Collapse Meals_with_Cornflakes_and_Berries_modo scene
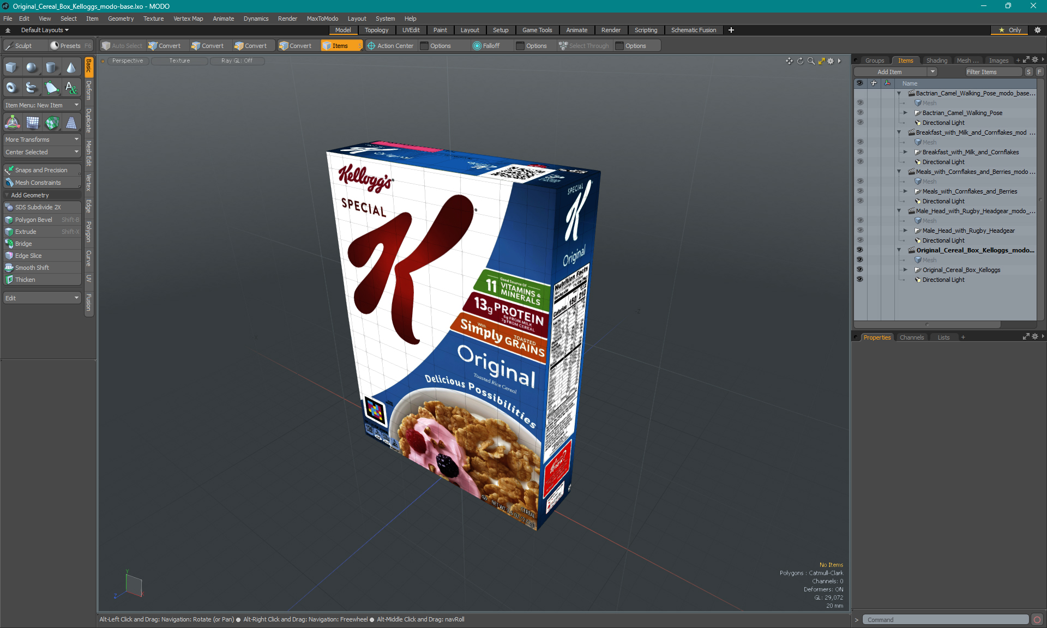The image size is (1047, 628). [899, 172]
